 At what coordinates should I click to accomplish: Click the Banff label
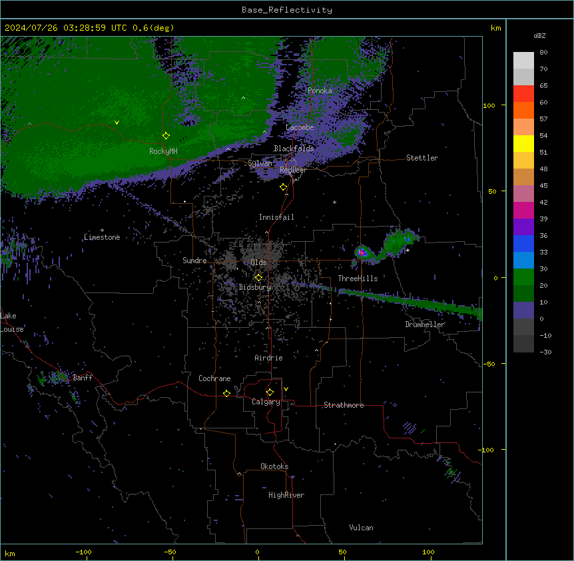pos(83,378)
